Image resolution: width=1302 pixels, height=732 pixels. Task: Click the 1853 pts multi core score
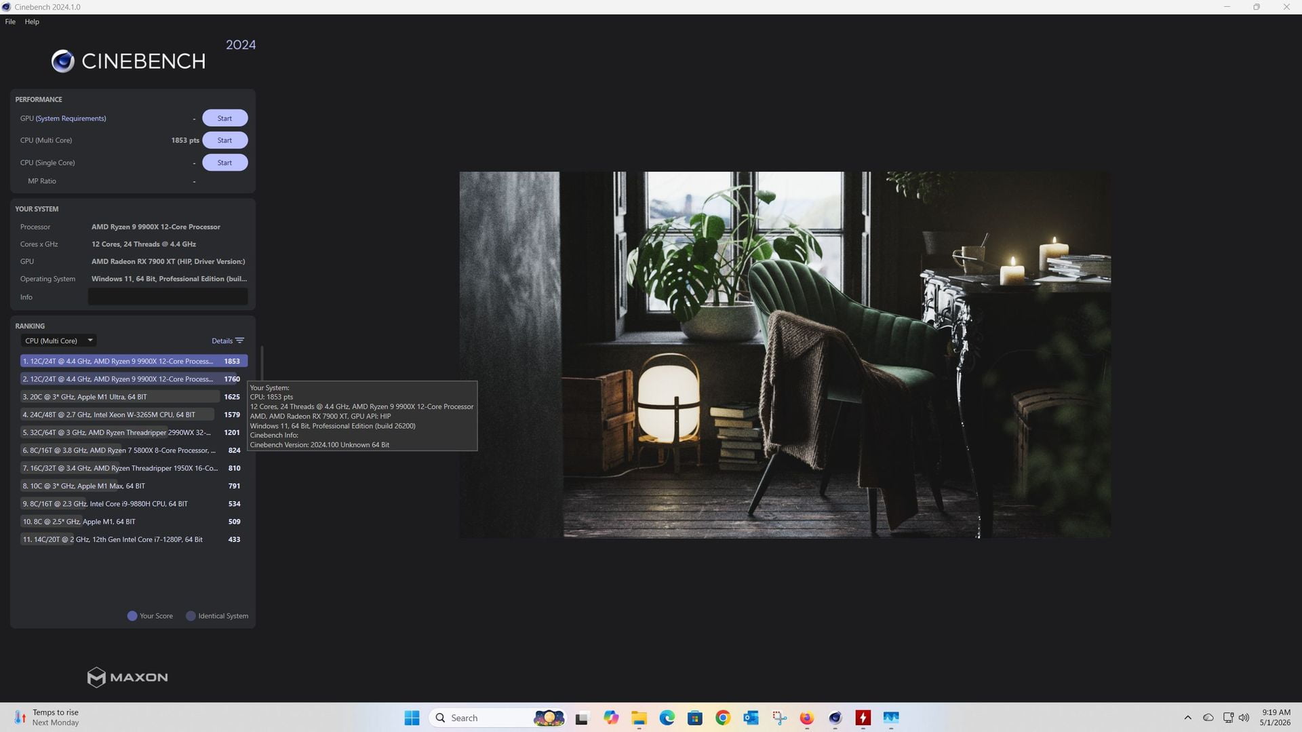185,140
